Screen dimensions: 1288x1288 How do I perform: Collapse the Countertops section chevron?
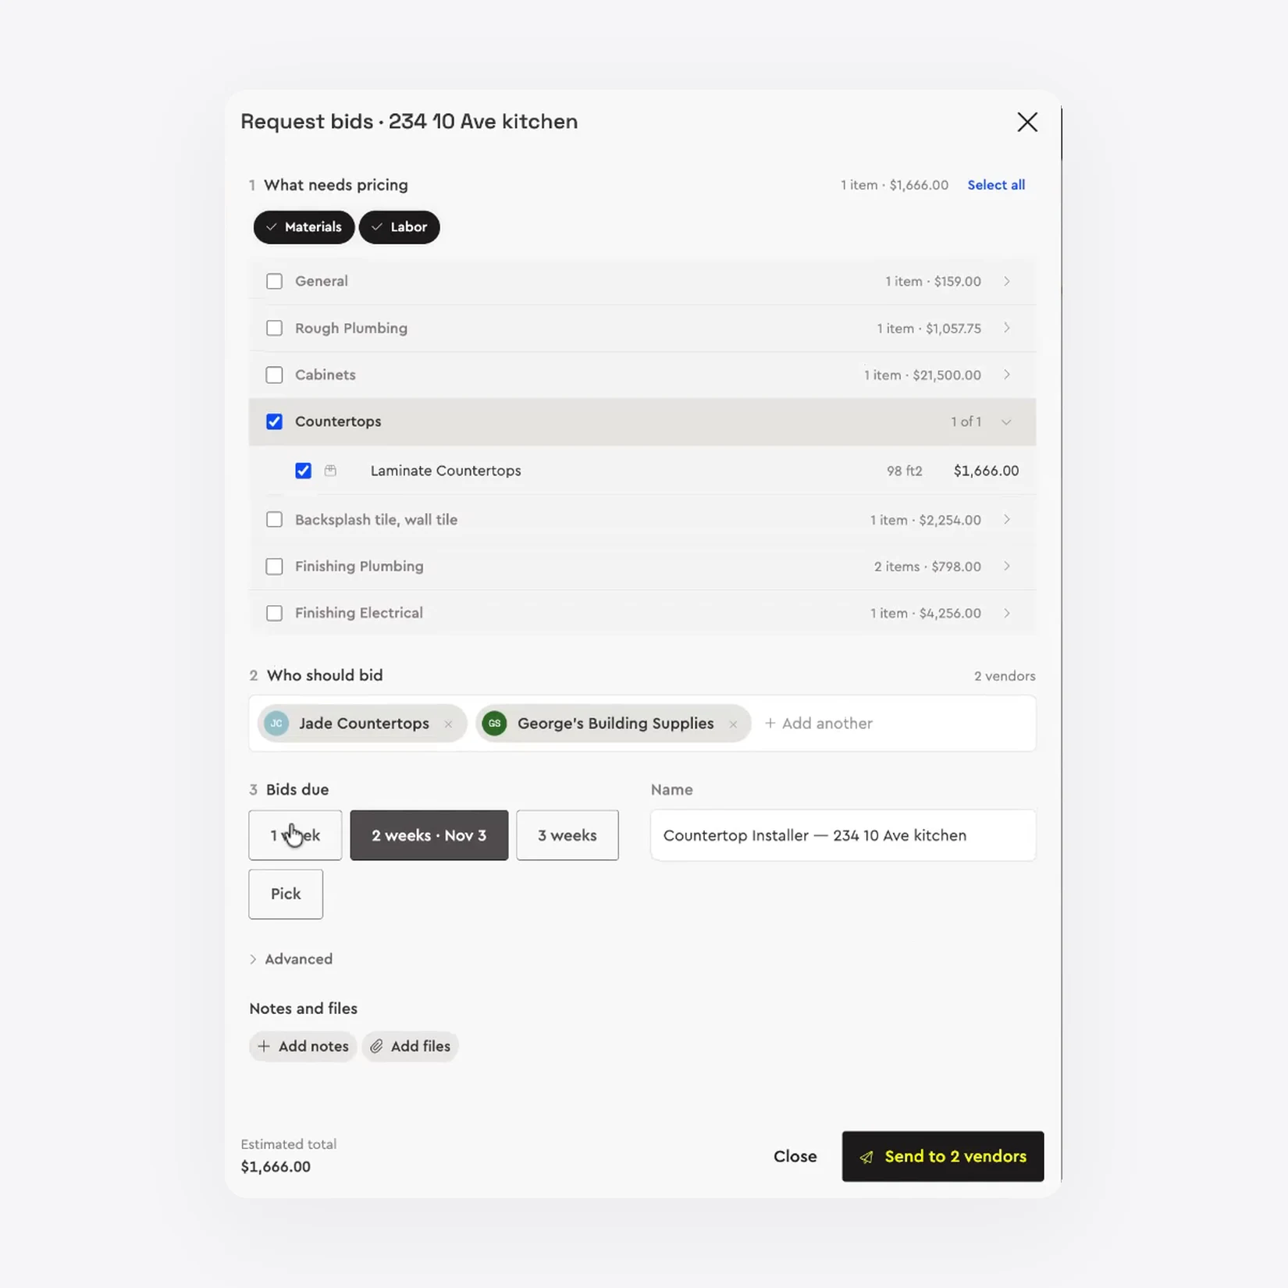tap(1007, 422)
